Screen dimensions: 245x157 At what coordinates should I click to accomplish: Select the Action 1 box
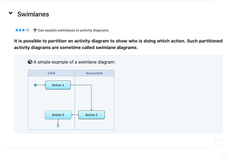(x=58, y=85)
